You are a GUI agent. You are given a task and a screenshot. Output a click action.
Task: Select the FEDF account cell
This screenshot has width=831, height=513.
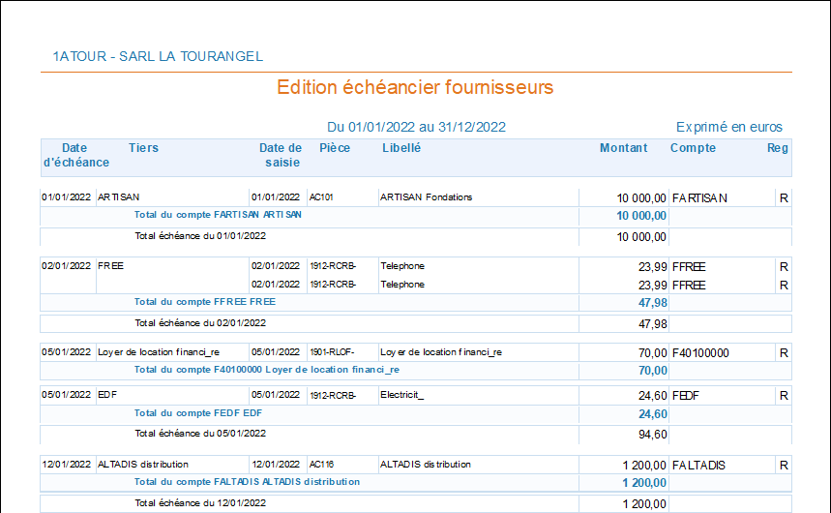pos(687,395)
